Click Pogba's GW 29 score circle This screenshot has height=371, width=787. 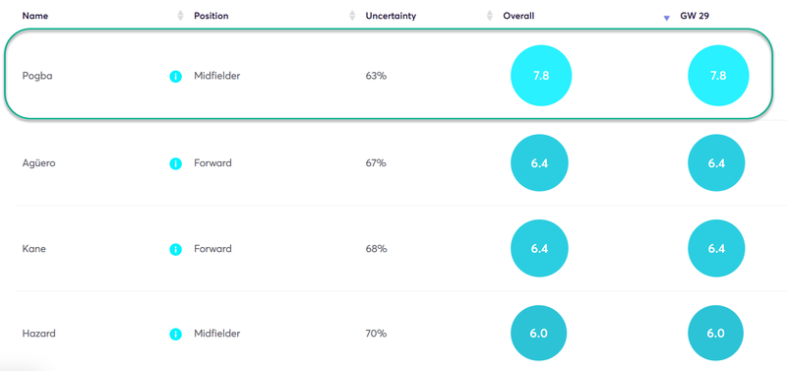pyautogui.click(x=718, y=76)
